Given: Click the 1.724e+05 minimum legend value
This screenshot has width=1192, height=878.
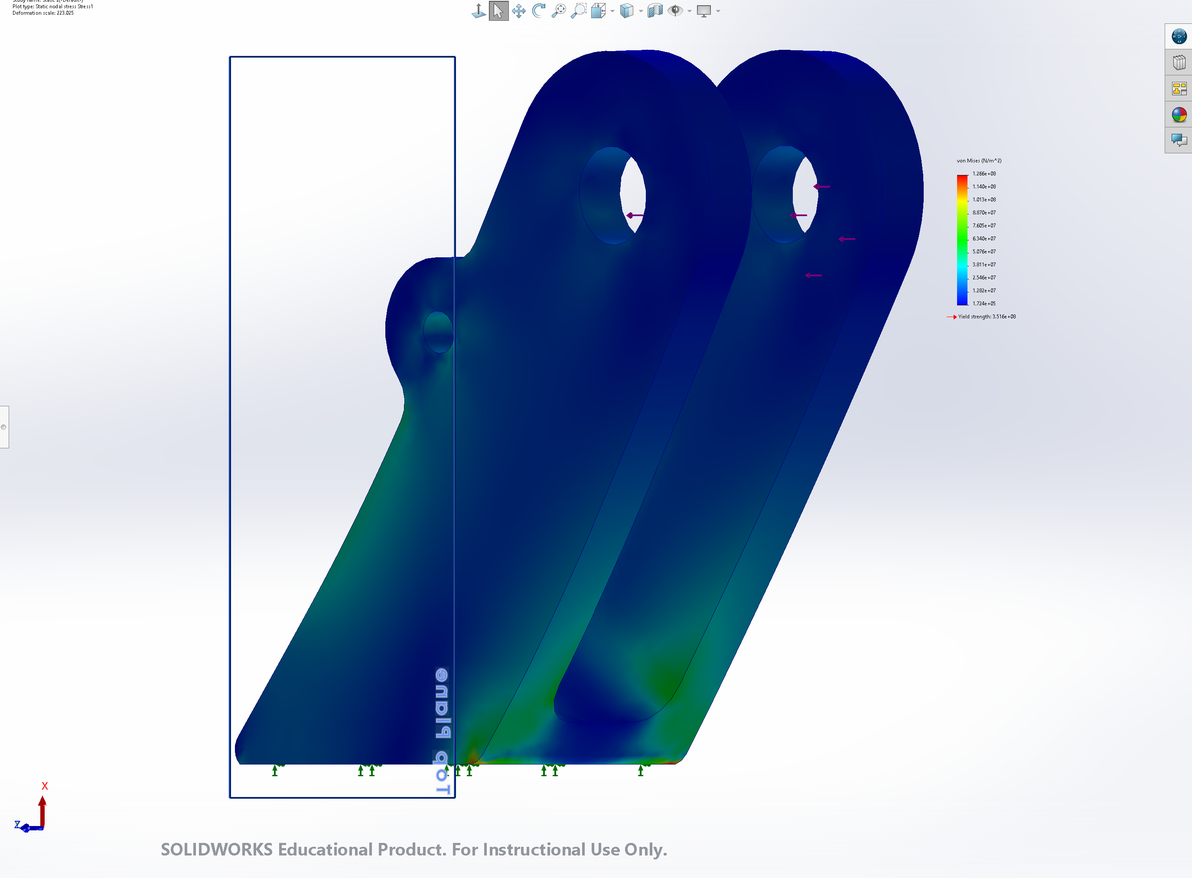Looking at the screenshot, I should coord(984,304).
